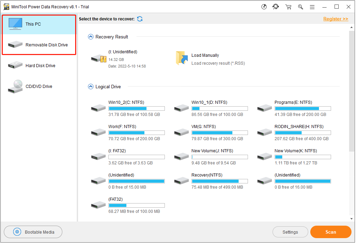The width and height of the screenshot is (356, 244).
Task: Click the refresh device list icon
Action: coord(140,19)
